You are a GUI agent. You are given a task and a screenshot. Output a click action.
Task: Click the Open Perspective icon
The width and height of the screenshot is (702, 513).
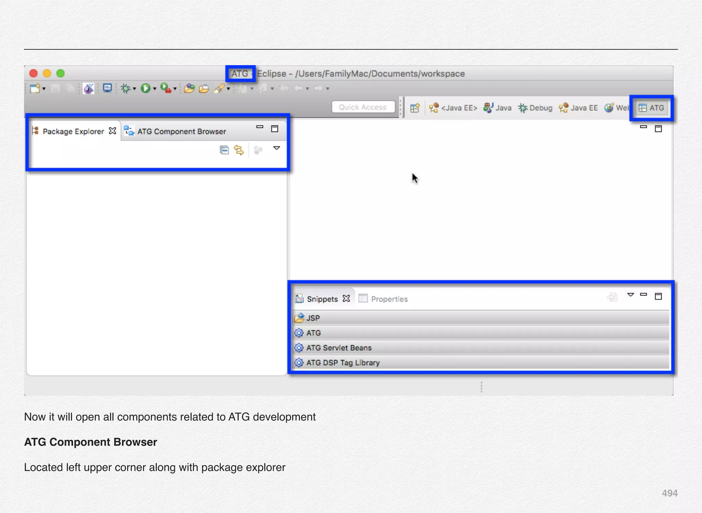click(415, 108)
